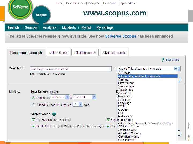Choose All Fields in dropdown list
The height and width of the screenshot is (144, 193).
pyautogui.click(x=148, y=73)
